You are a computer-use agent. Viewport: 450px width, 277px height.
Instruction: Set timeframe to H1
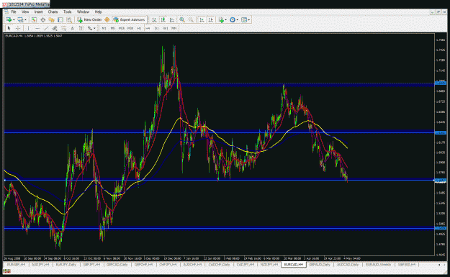click(x=139, y=28)
